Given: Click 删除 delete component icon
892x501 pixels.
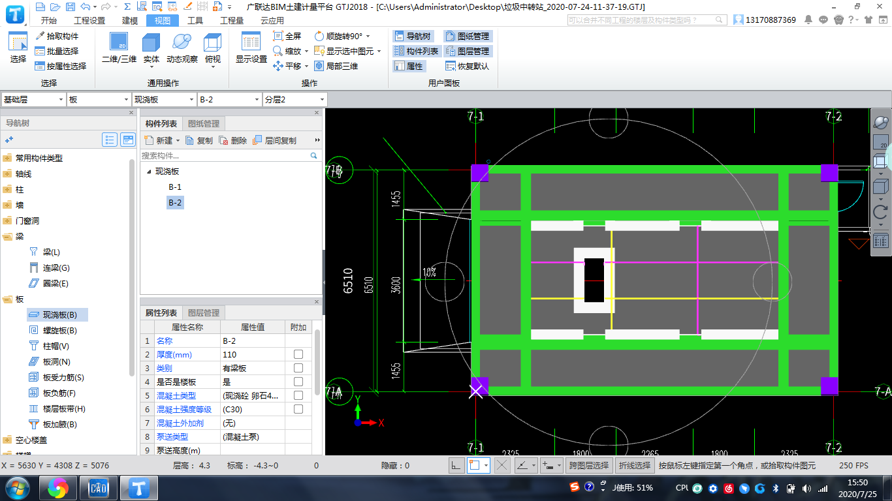Looking at the screenshot, I should click(233, 140).
